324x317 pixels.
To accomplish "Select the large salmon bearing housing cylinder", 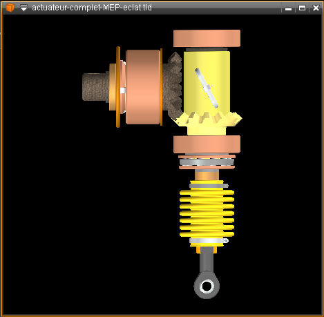I will tap(143, 87).
